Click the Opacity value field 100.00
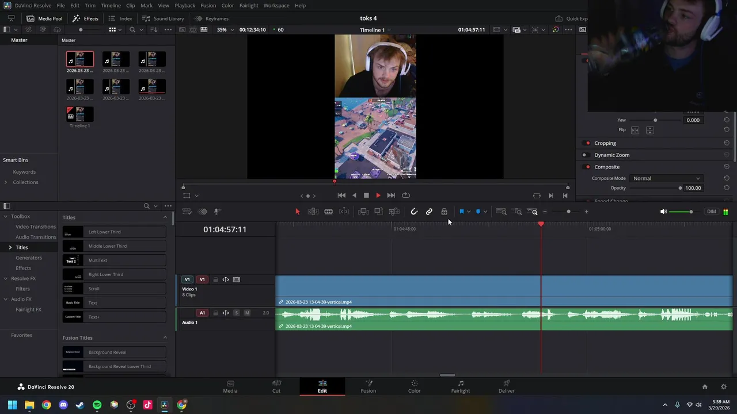The image size is (737, 414). pos(693,188)
